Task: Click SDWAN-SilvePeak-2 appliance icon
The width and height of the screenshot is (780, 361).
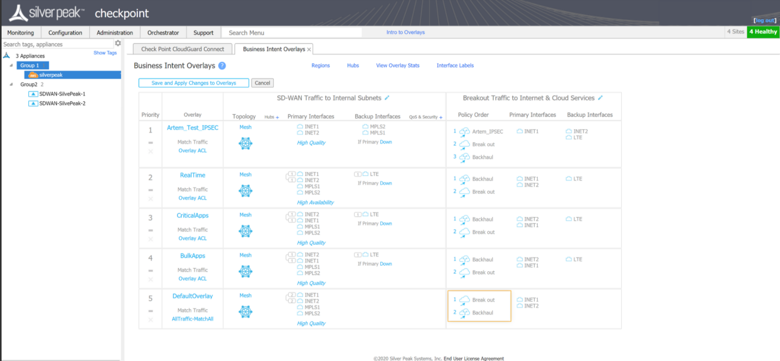Action: tap(33, 103)
